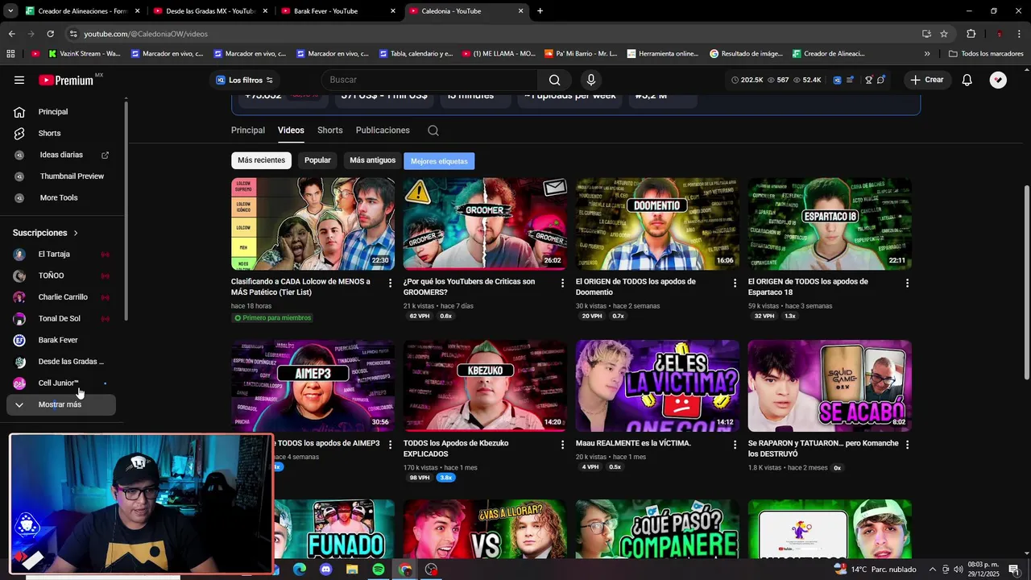The height and width of the screenshot is (580, 1031).
Task: Expand Mostrar más subscriptions
Action: pyautogui.click(x=61, y=404)
